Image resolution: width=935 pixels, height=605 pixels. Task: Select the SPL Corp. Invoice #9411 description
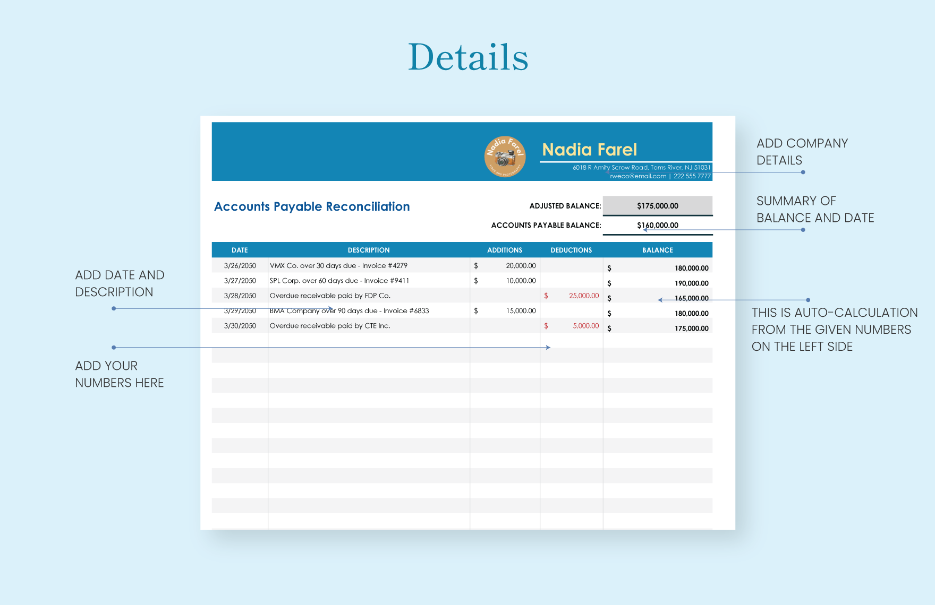point(339,280)
